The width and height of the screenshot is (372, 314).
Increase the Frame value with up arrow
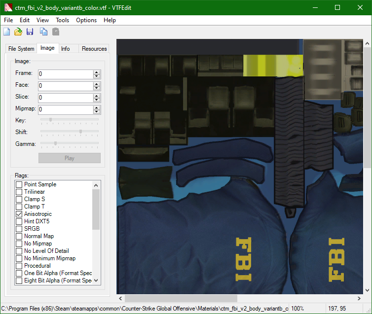point(96,72)
